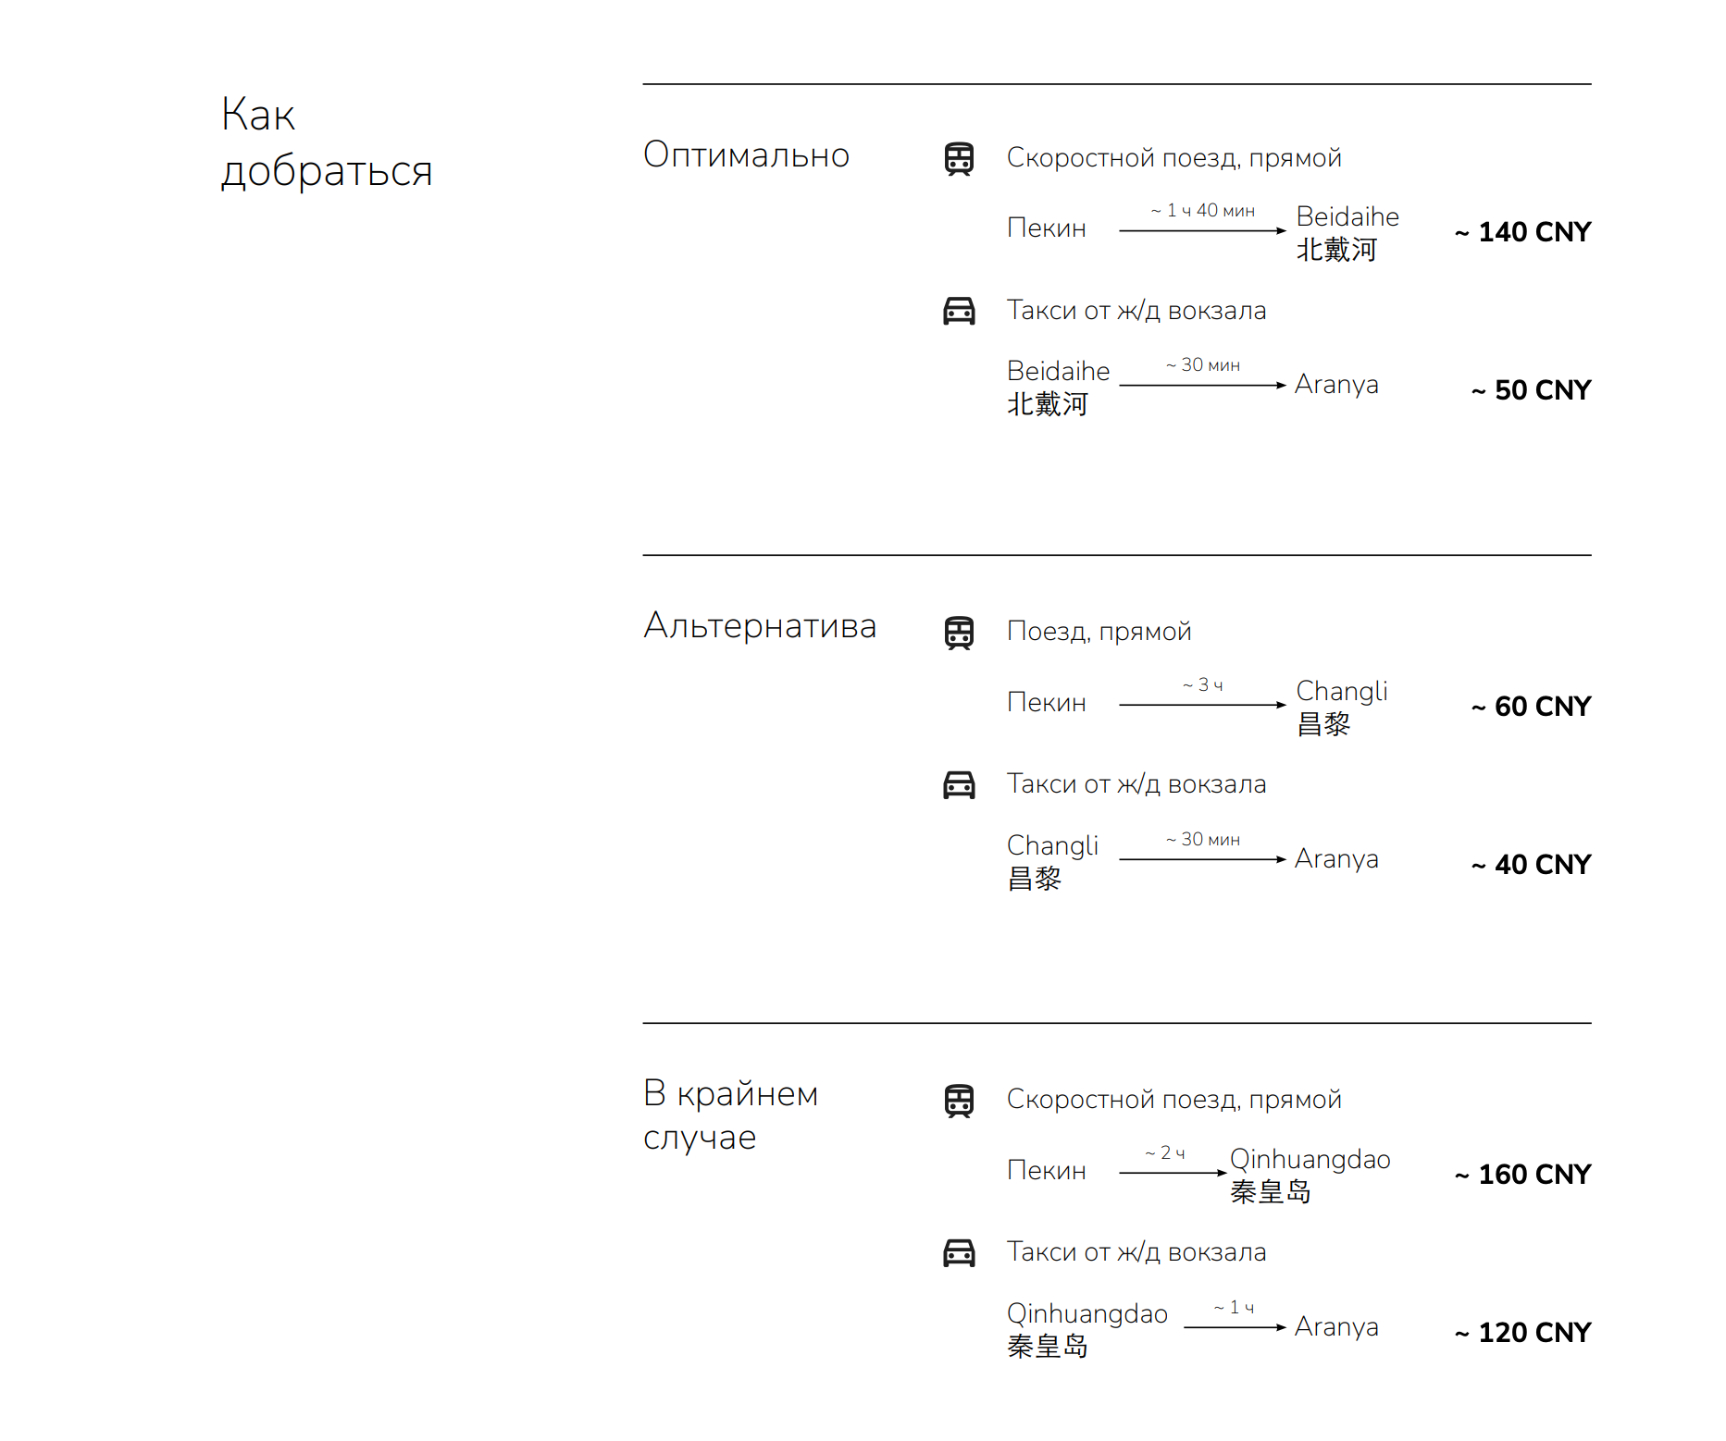The image size is (1726, 1441).
Task: Click the "Поезд, прямой" label under Альтернатива
Action: (x=1099, y=632)
